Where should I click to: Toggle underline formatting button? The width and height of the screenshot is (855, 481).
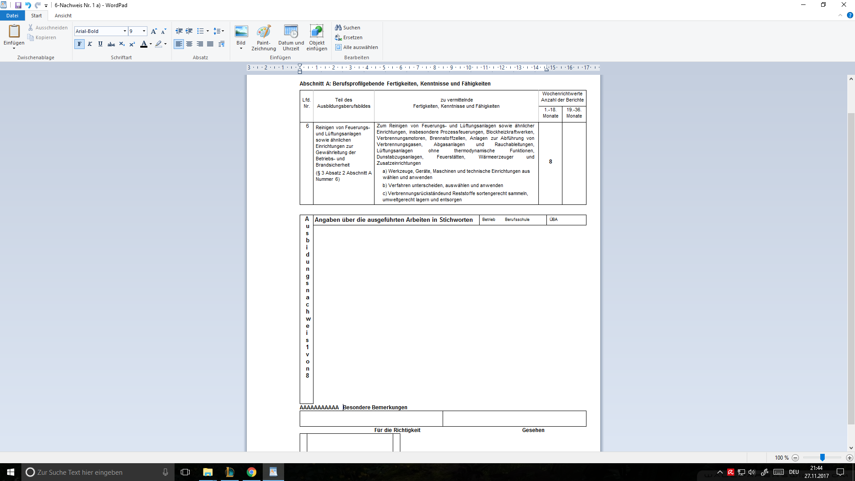click(100, 44)
